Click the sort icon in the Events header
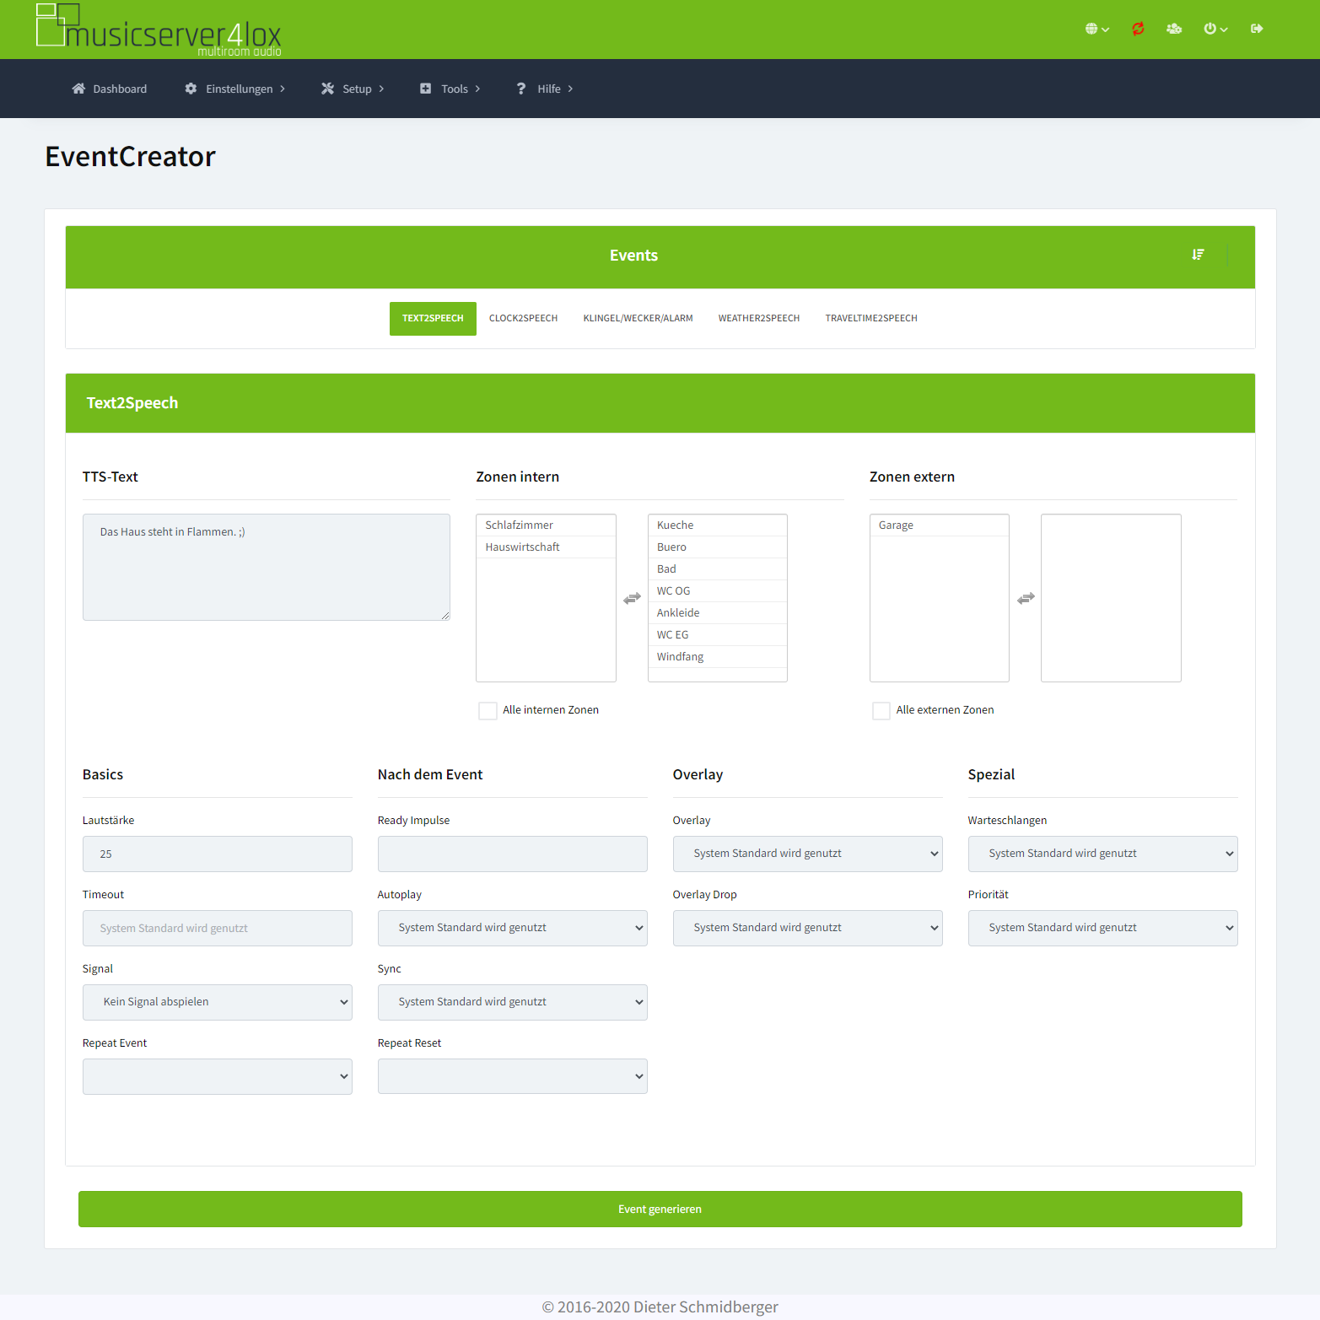 click(x=1198, y=255)
